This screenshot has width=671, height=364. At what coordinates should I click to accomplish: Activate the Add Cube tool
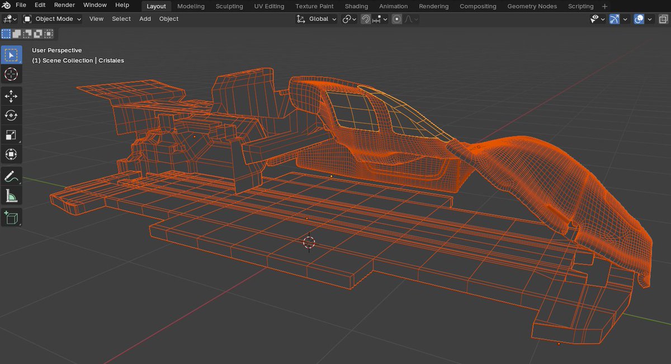pyautogui.click(x=12, y=218)
